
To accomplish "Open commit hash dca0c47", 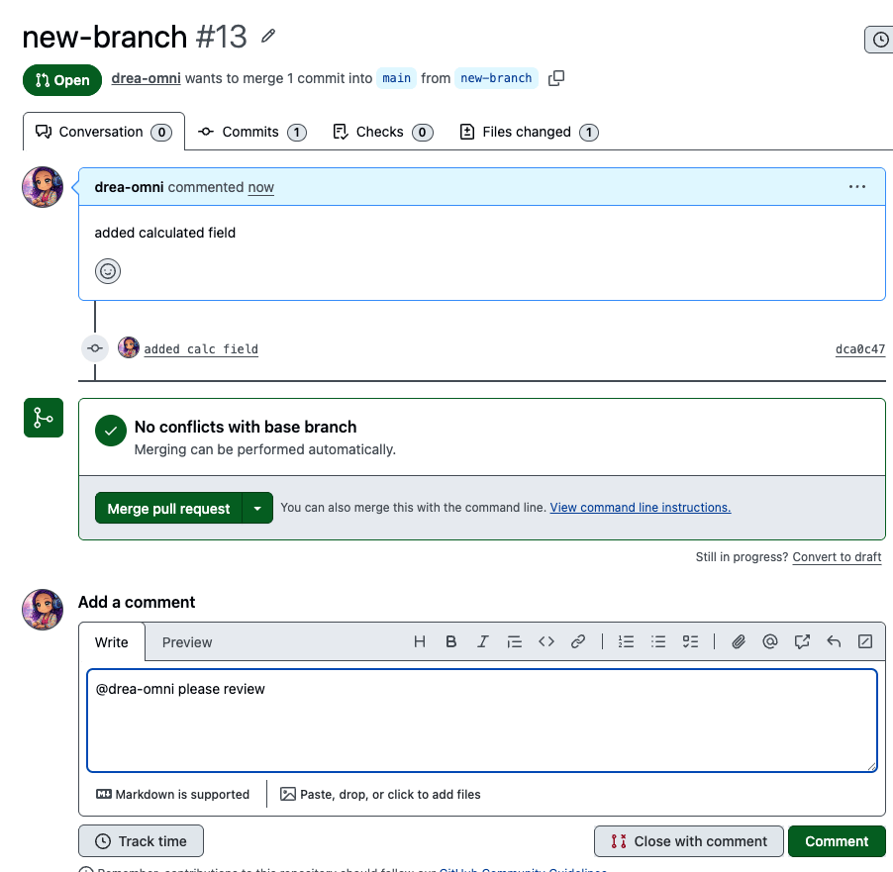I will (x=860, y=348).
